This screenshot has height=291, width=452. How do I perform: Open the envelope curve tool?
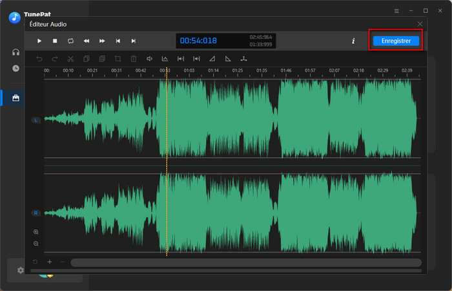pyautogui.click(x=165, y=59)
